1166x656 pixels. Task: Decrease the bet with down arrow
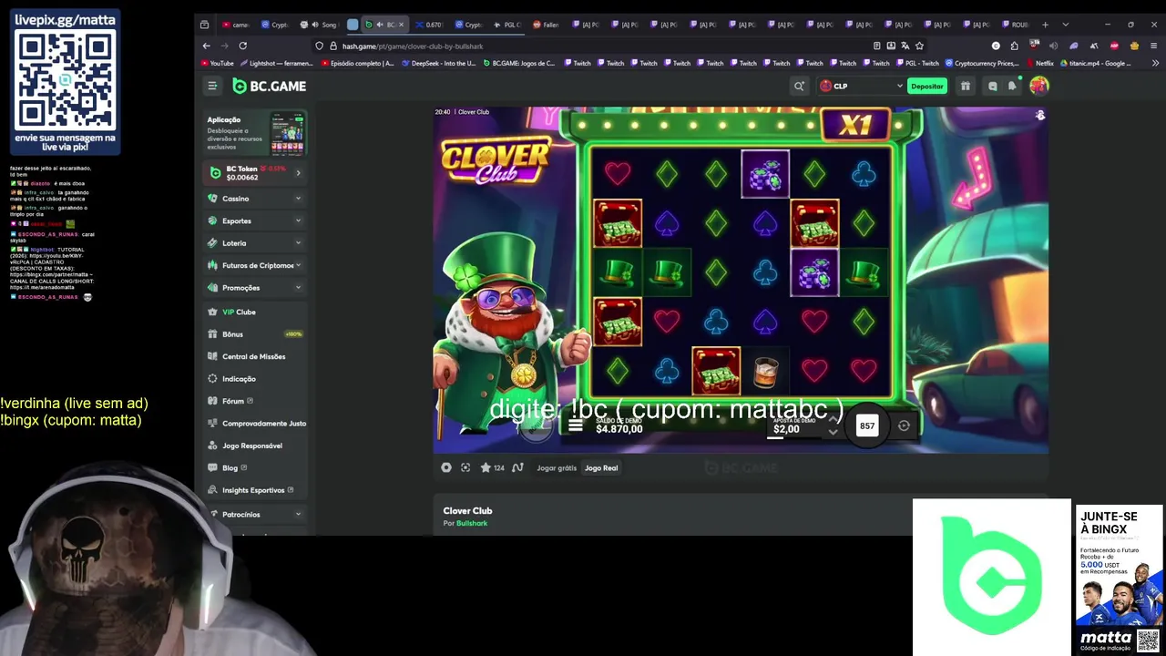(x=833, y=432)
